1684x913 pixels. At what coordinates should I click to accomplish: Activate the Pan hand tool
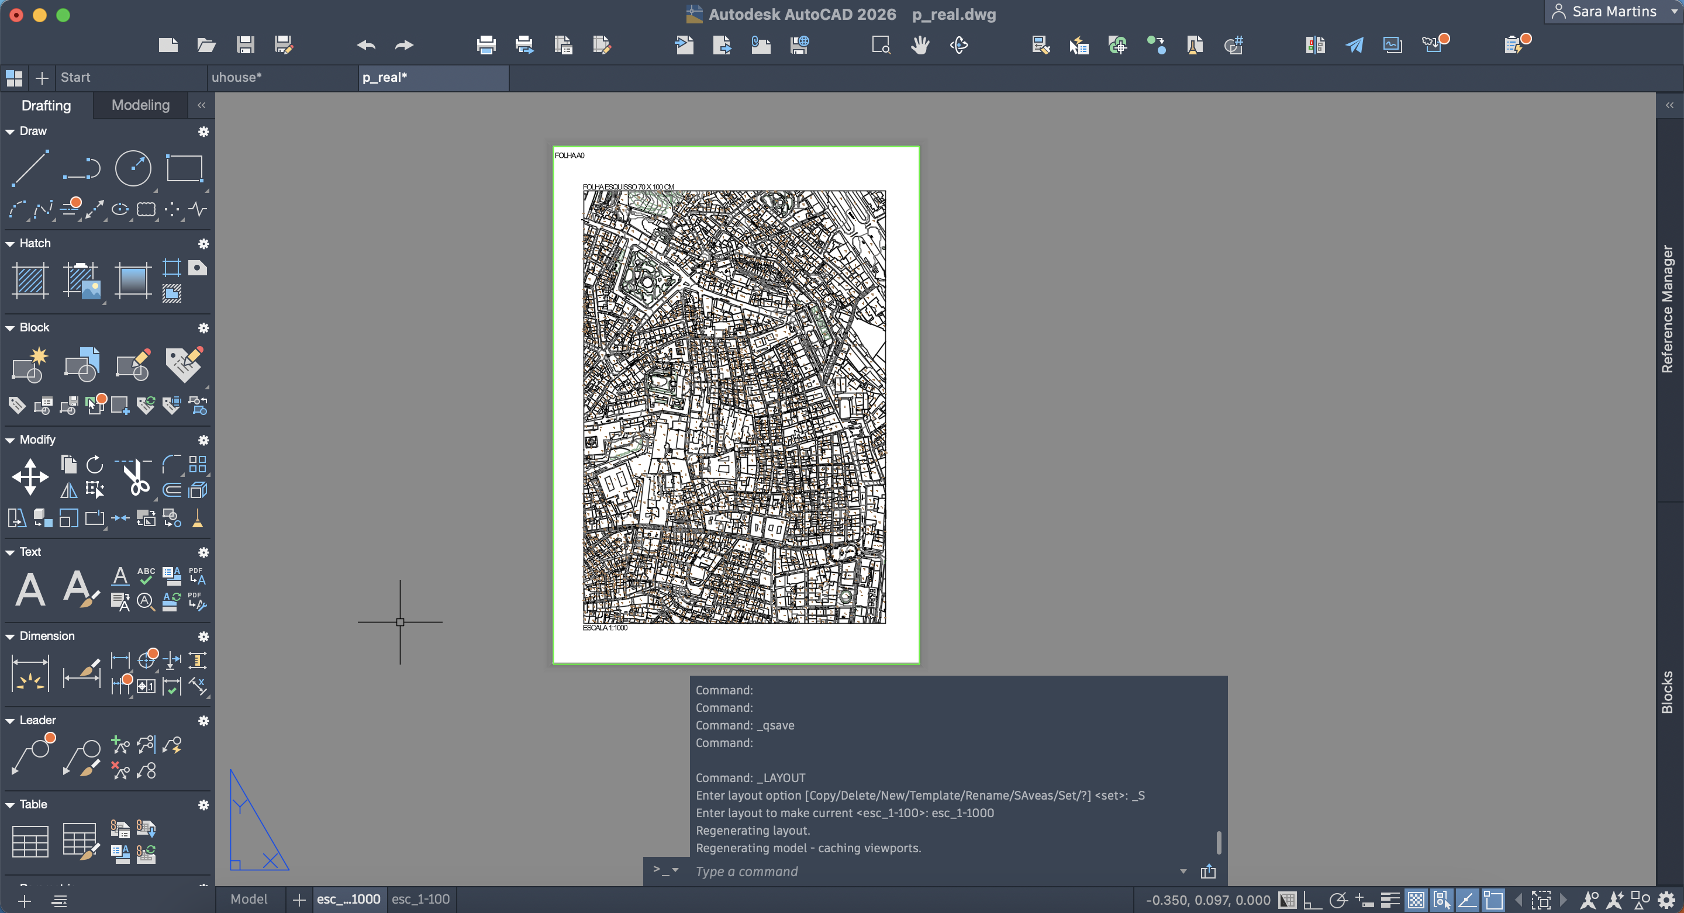tap(920, 45)
